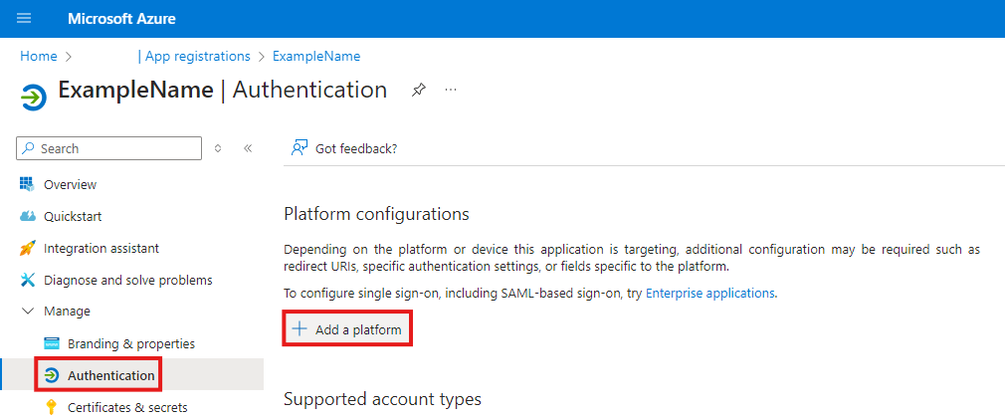Toggle expand/collapse all menu groups
This screenshot has height=419, width=1005.
(x=218, y=148)
